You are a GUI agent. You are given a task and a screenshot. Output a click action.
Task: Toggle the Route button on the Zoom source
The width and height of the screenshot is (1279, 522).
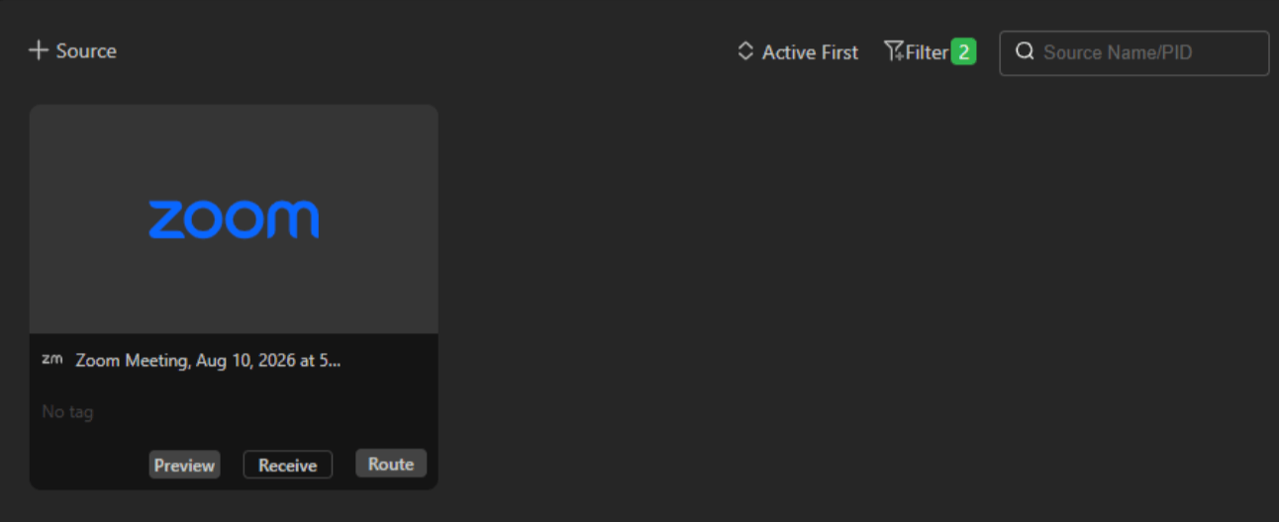coord(391,464)
